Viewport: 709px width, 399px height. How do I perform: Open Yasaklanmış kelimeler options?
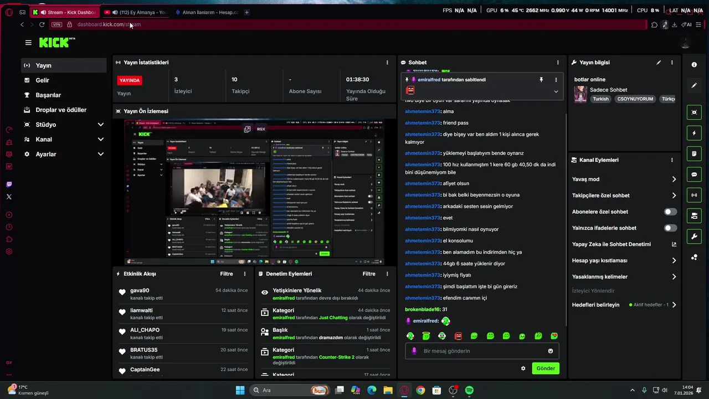674,277
